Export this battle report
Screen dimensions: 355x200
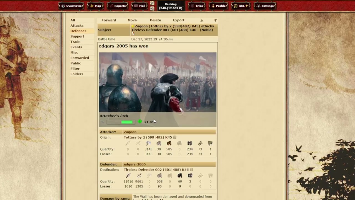[x=179, y=20]
